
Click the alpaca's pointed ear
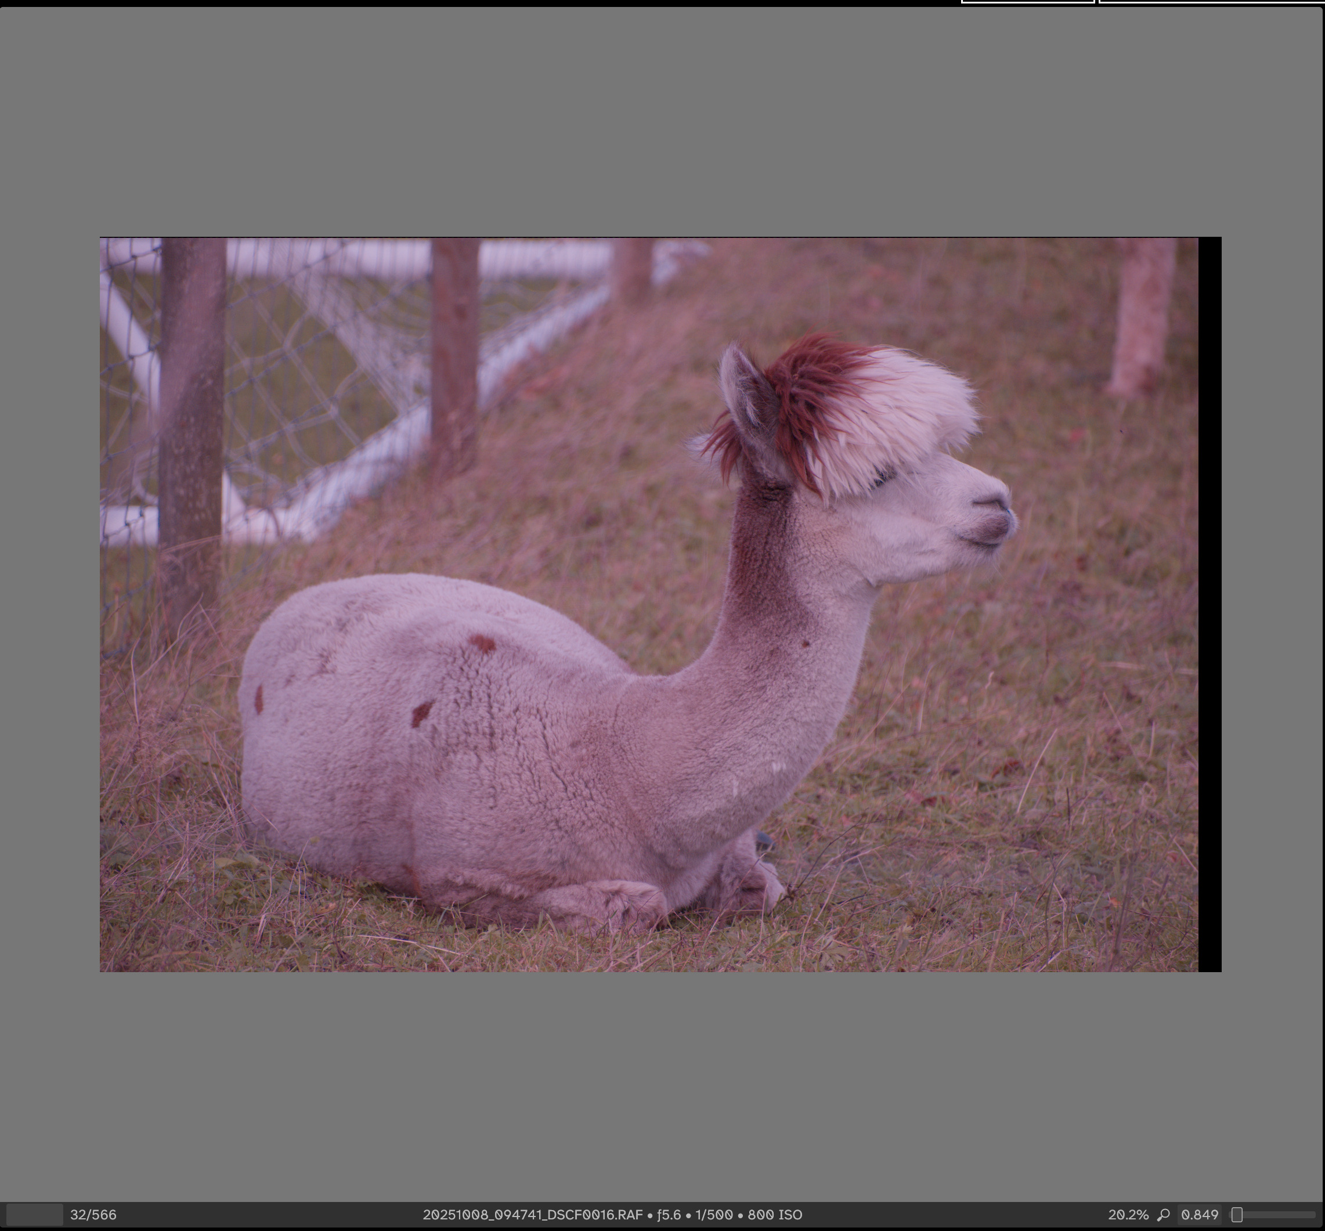point(746,393)
